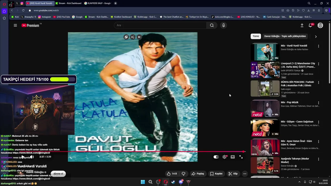
Task: Open video settings gear
Action: click(224, 157)
